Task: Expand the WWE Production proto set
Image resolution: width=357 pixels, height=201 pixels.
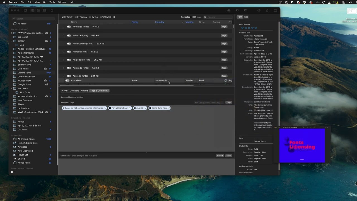Action: point(12,33)
